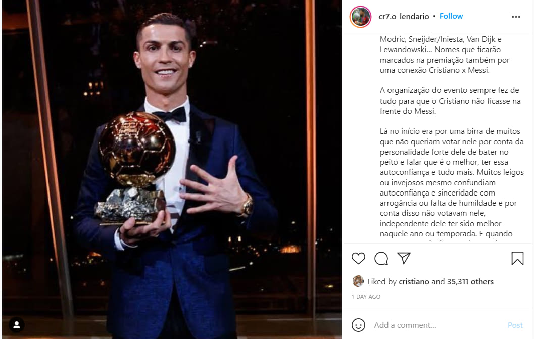Open the cr7.o_lendario username link
The height and width of the screenshot is (339, 534).
coord(404,16)
